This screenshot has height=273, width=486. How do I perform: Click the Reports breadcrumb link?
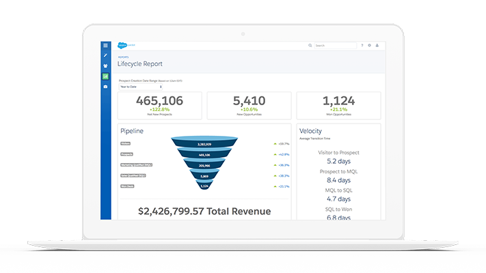[x=124, y=58]
